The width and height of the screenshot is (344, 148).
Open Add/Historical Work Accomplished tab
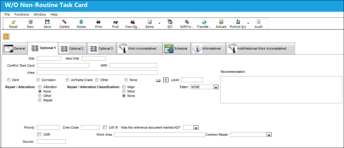[x=260, y=48]
